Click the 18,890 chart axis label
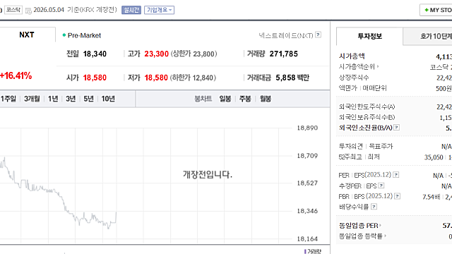This screenshot has height=254, width=452. point(307,128)
